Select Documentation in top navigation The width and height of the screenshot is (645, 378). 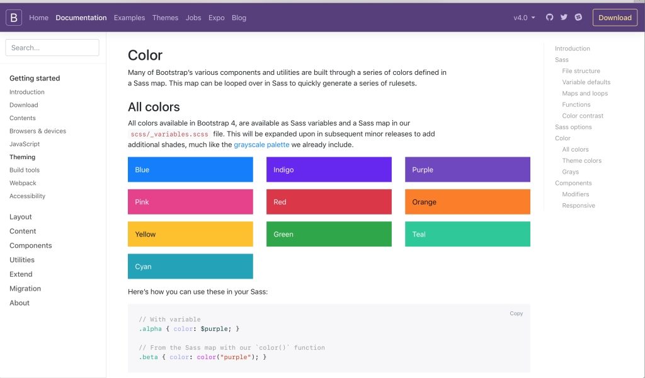tap(81, 18)
